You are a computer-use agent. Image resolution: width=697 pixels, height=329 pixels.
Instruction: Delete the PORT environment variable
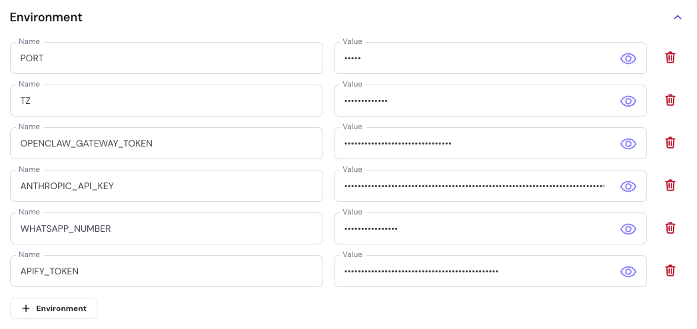click(x=670, y=58)
